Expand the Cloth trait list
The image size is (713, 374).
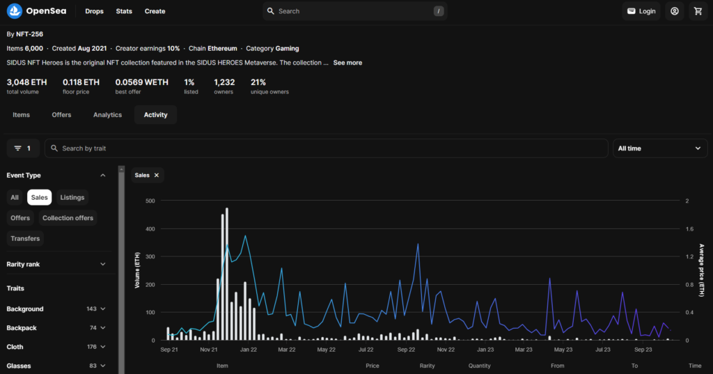click(x=103, y=347)
